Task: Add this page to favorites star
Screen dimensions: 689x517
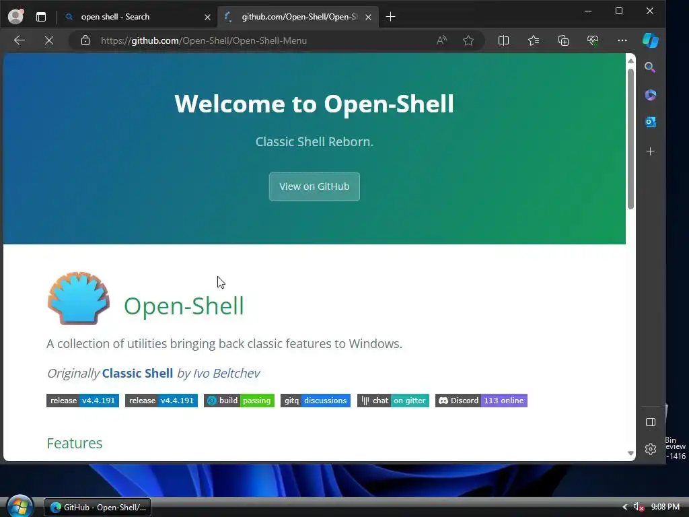Action: pos(468,40)
